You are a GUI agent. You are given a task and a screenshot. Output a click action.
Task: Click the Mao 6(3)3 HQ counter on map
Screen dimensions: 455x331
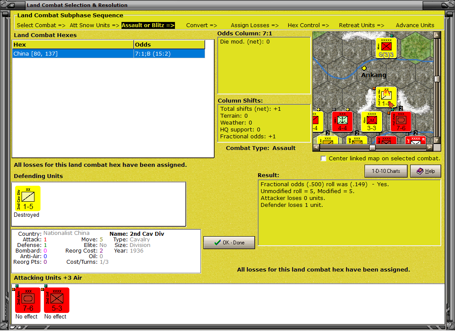[386, 48]
